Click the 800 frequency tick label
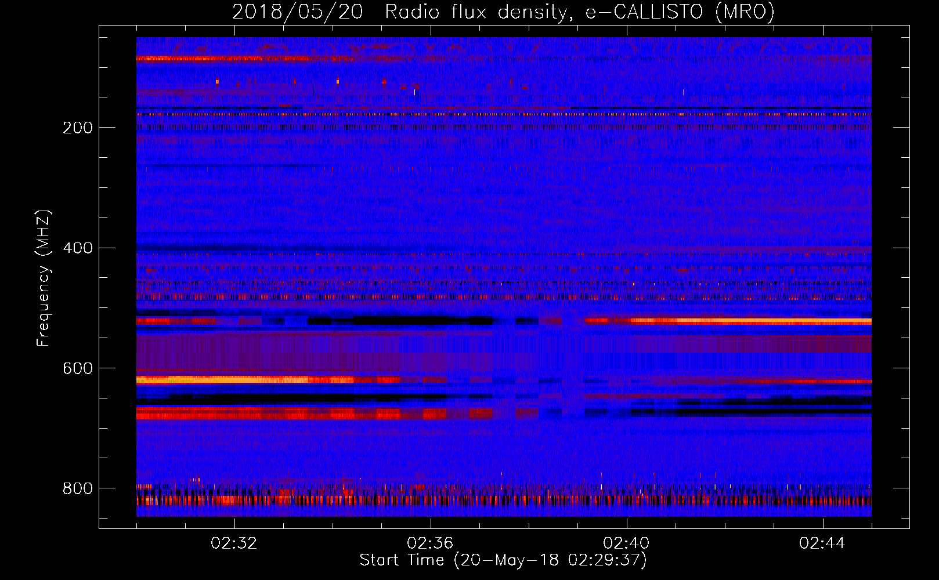This screenshot has height=580, width=939. (78, 489)
